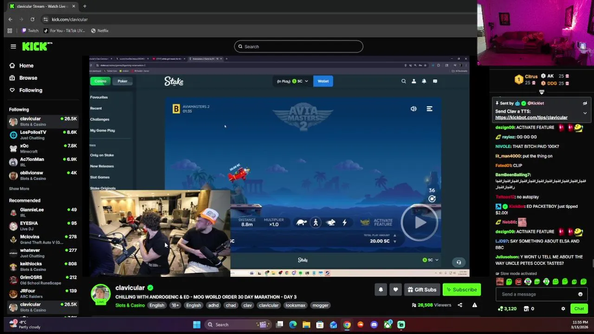This screenshot has height=334, width=594.
Task: Open LosPollosTV channel in Following list
Action: [x=43, y=135]
